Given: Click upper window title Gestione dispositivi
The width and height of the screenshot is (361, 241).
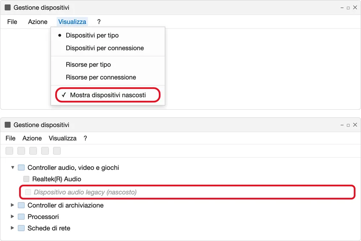Looking at the screenshot, I should pos(42,8).
